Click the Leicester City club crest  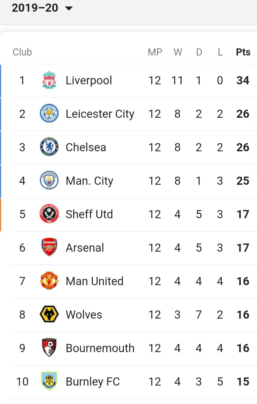pos(49,114)
